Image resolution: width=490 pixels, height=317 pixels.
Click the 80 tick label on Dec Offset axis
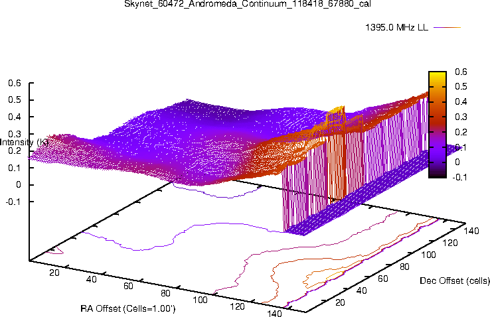click(404, 267)
